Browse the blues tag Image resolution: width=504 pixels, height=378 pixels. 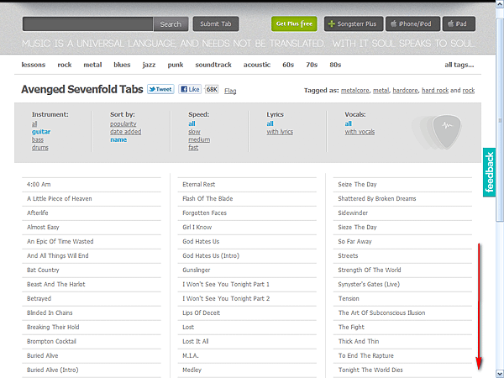(x=122, y=65)
